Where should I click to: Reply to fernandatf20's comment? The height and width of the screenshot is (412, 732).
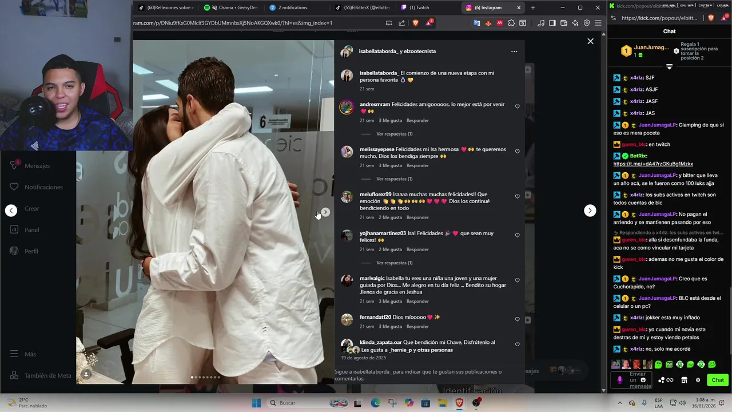pos(417,327)
